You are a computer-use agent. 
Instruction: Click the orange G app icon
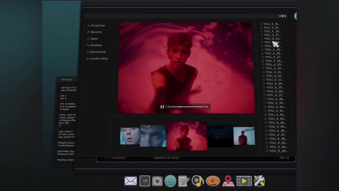click(213, 181)
